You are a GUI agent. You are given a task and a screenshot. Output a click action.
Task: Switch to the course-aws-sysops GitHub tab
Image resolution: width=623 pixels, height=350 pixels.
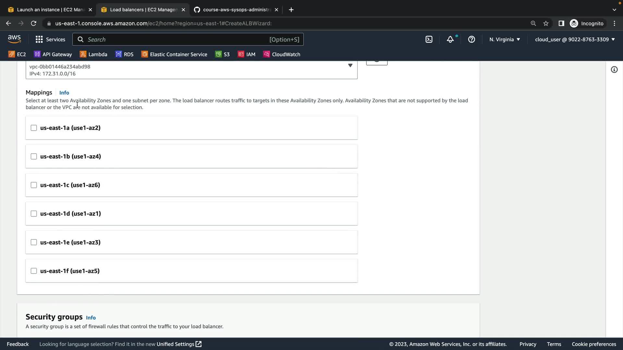coord(236,10)
